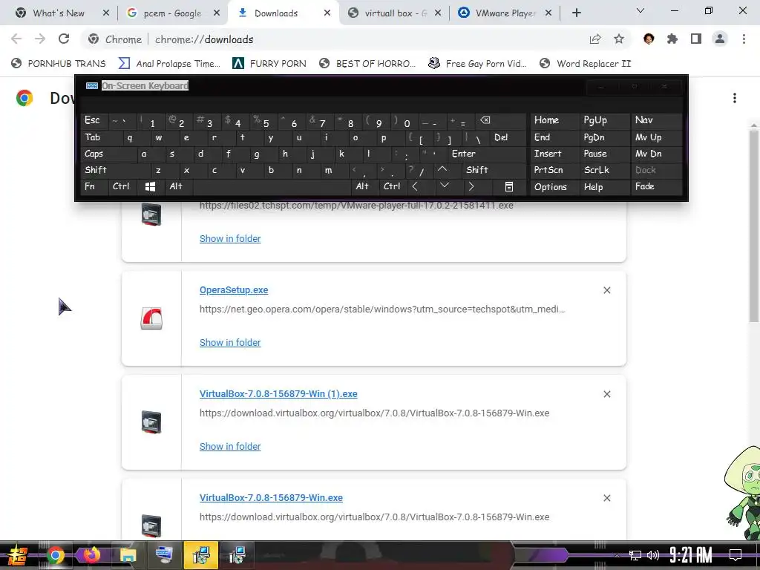Screen dimensions: 760x570
Task: Switch to the virtuall box tab
Action: click(x=396, y=13)
